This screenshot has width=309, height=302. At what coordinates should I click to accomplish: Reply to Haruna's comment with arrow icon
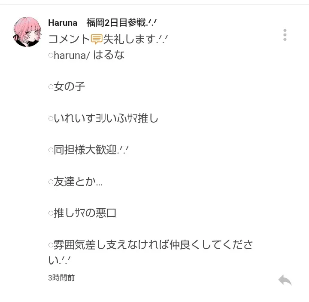285,280
